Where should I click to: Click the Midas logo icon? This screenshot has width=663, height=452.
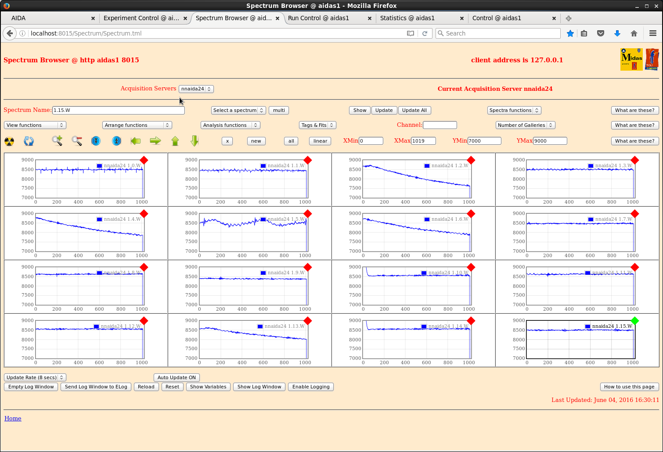[x=631, y=59]
